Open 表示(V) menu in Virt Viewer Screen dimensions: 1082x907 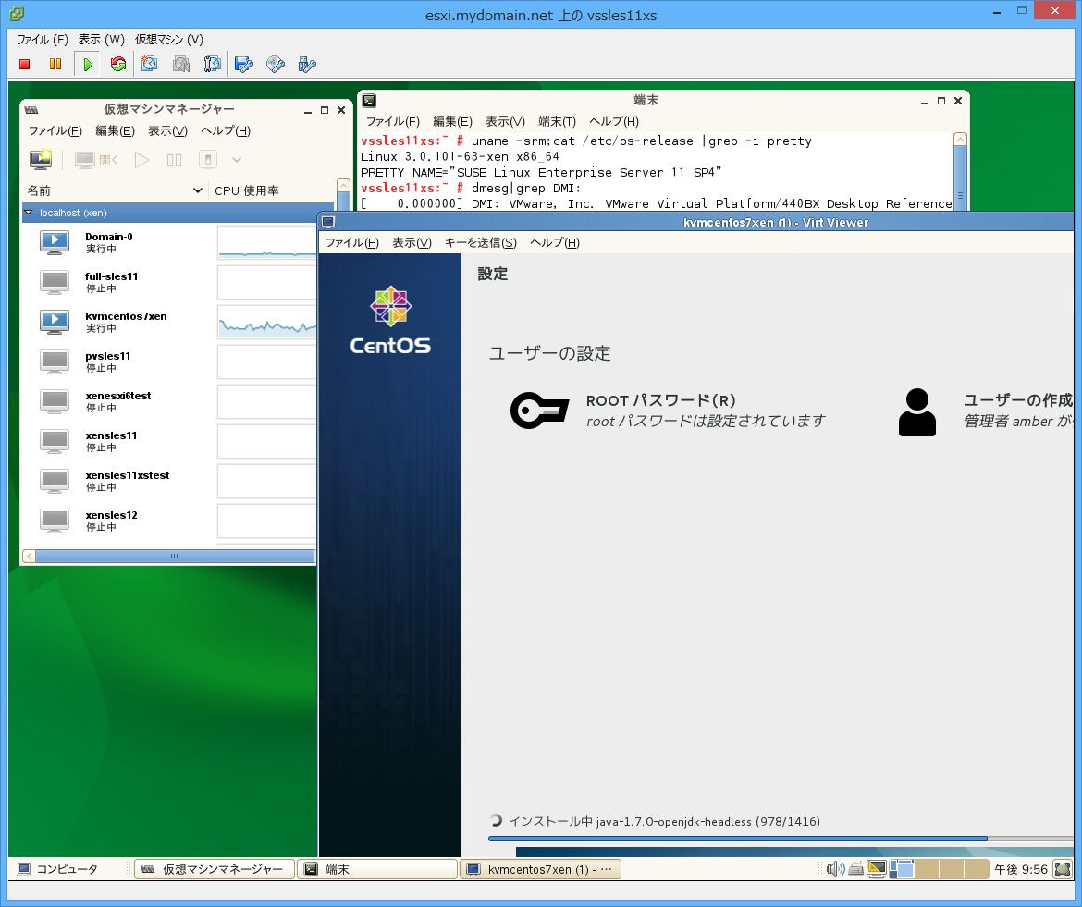pos(412,243)
